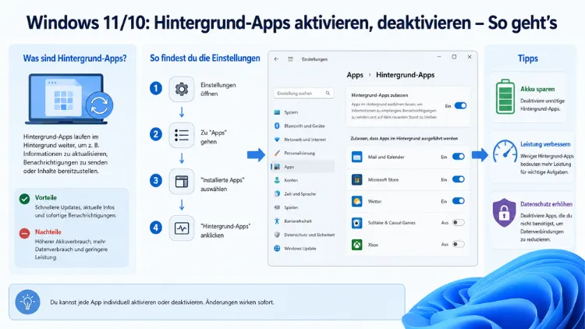585x329 pixels.
Task: Disable Microsoft Store background toggle
Action: (x=458, y=179)
